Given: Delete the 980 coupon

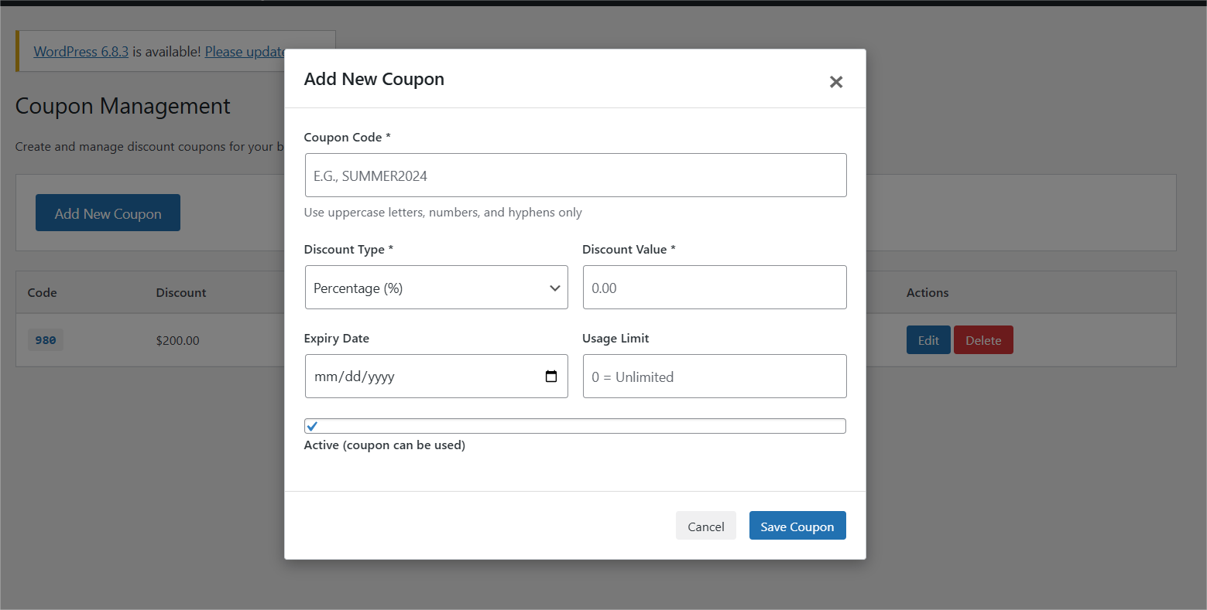Looking at the screenshot, I should pyautogui.click(x=983, y=339).
